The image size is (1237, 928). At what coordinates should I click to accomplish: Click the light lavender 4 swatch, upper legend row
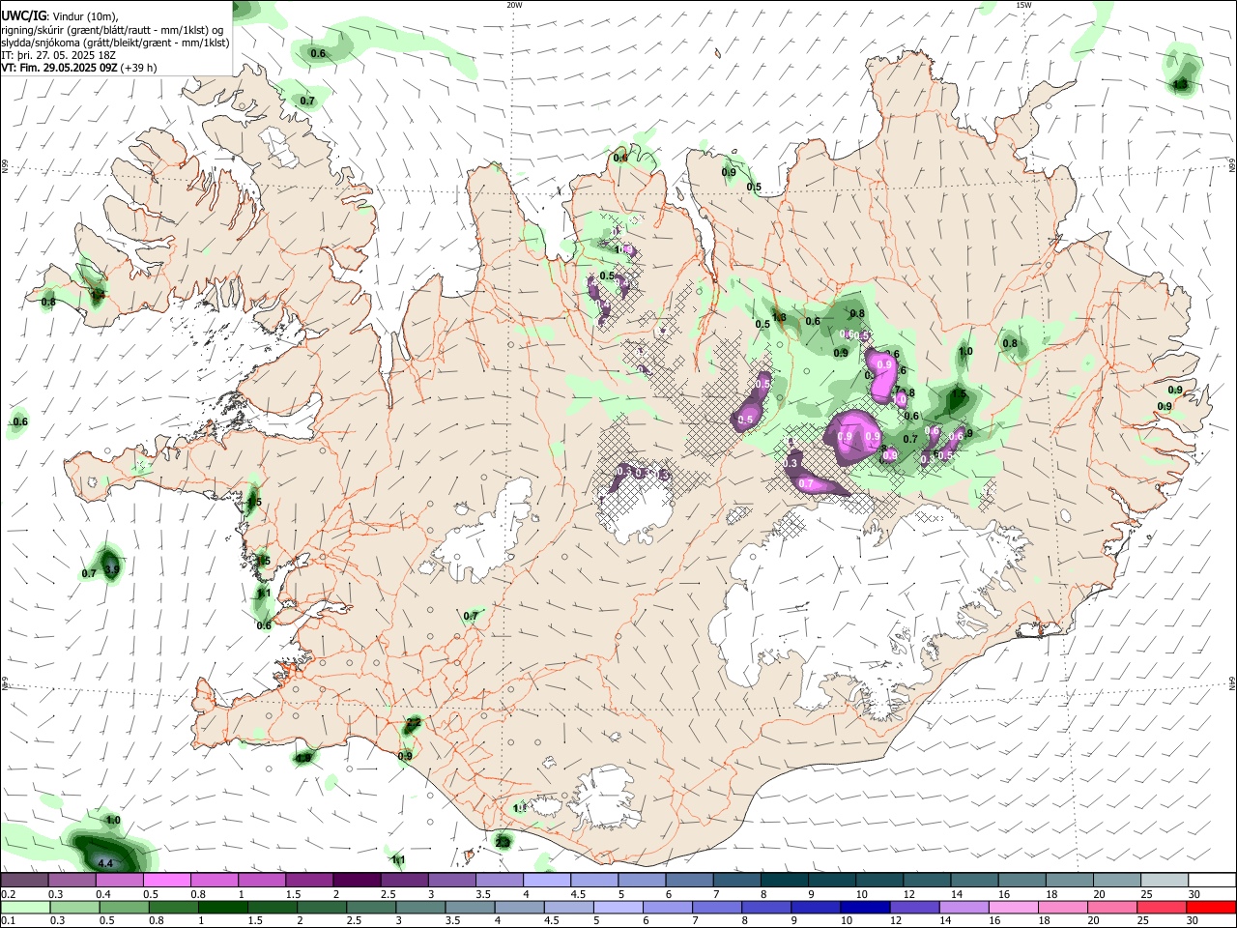(545, 880)
